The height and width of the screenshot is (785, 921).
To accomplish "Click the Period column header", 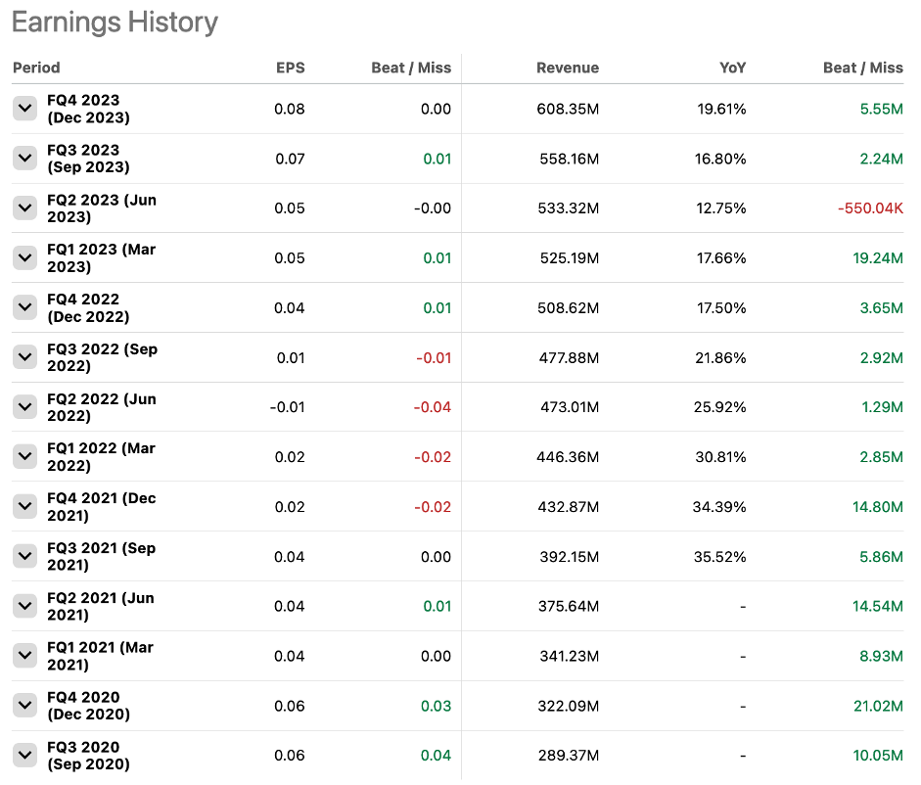I will pos(36,68).
